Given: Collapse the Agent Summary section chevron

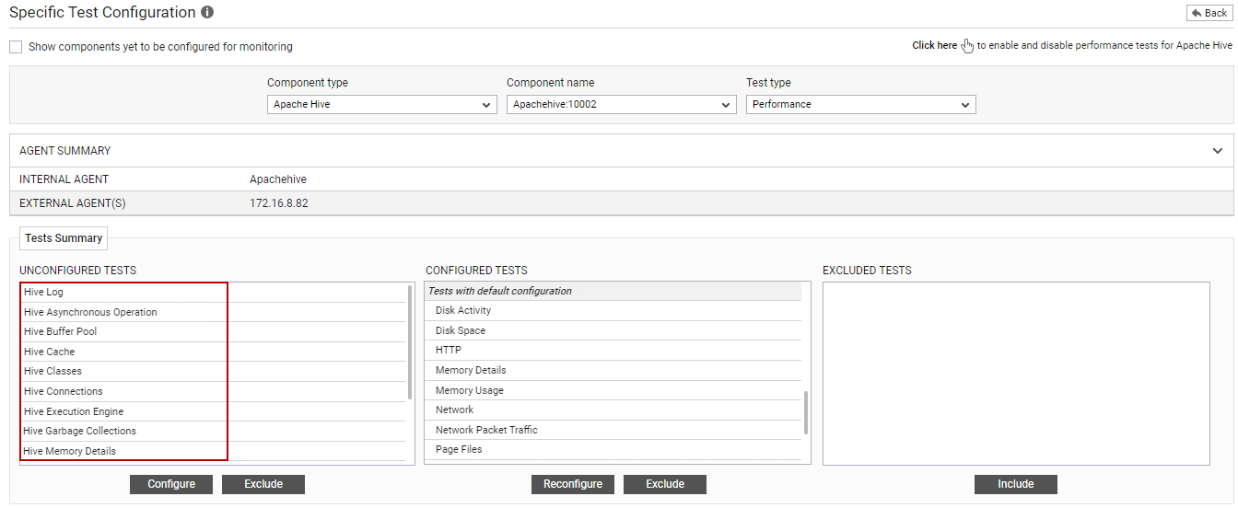Looking at the screenshot, I should point(1218,151).
